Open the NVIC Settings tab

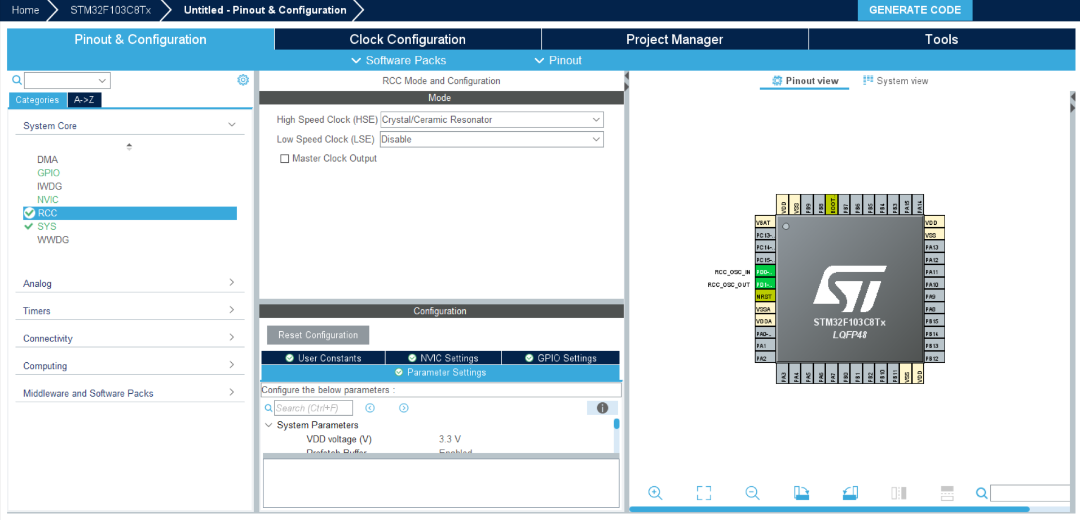443,358
